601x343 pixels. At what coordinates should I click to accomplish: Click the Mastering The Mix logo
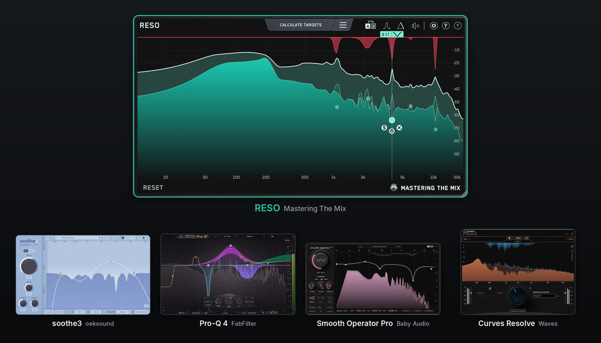click(x=425, y=188)
